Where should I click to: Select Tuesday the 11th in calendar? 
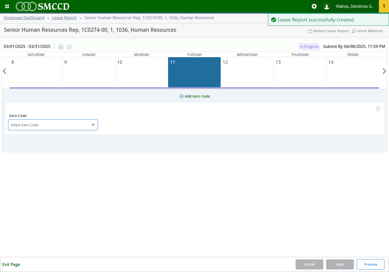(194, 73)
